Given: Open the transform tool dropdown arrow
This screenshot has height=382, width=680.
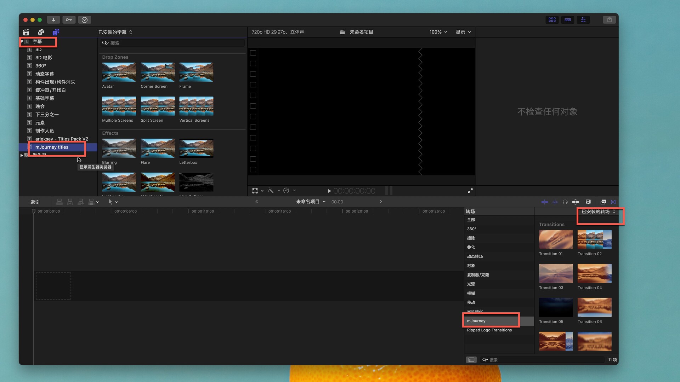Looking at the screenshot, I should [x=262, y=191].
